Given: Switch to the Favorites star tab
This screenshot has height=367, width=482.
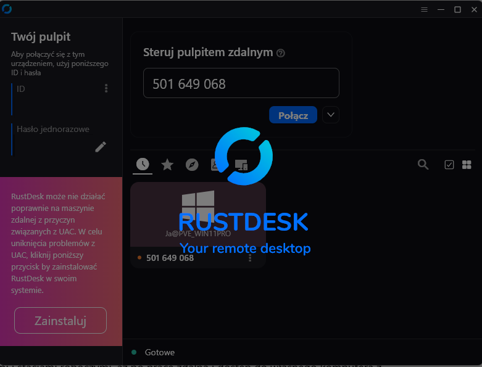Looking at the screenshot, I should [x=167, y=164].
